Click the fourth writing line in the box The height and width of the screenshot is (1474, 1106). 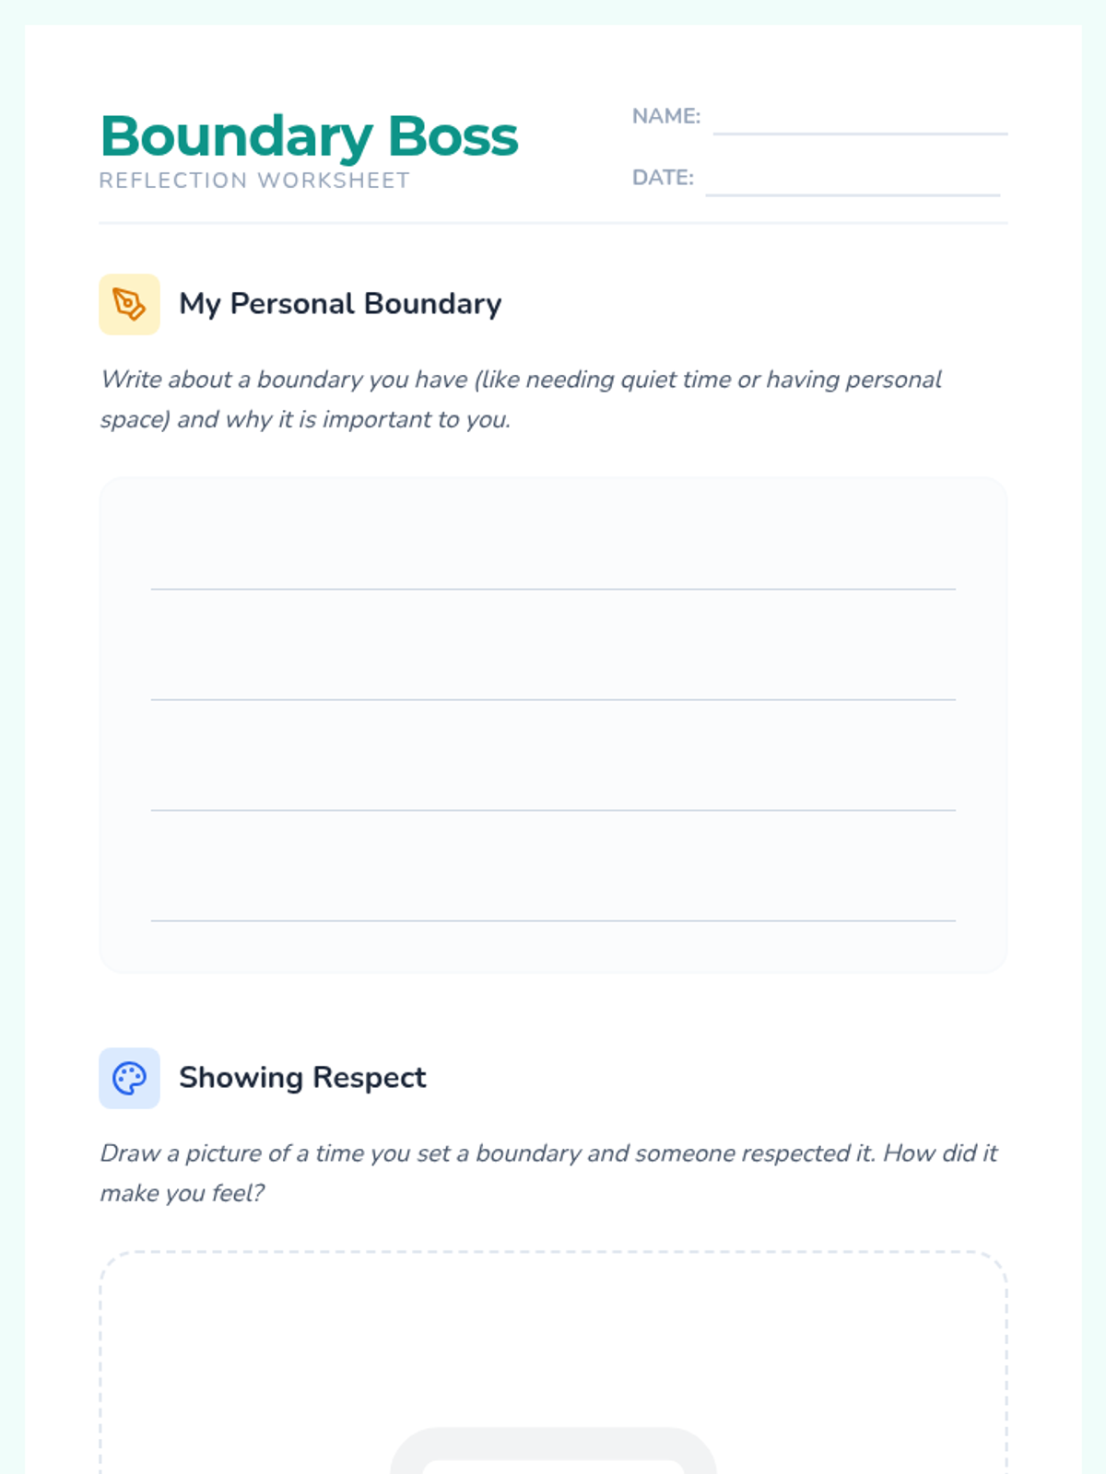click(553, 920)
